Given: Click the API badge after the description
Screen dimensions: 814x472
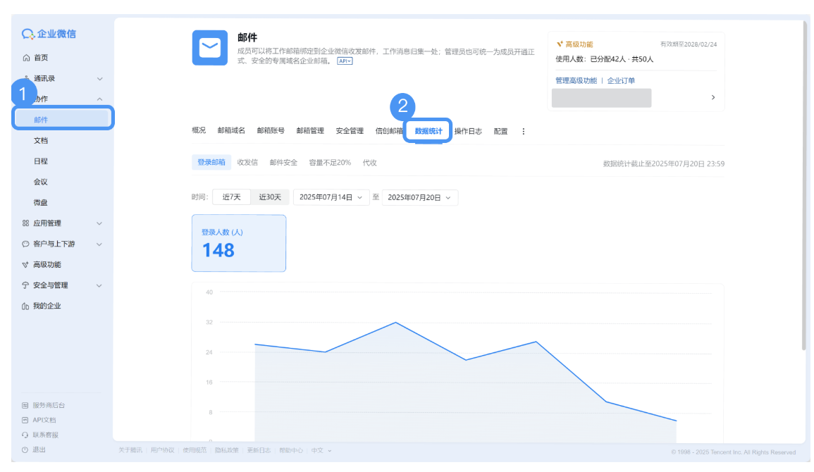Looking at the screenshot, I should pyautogui.click(x=345, y=61).
